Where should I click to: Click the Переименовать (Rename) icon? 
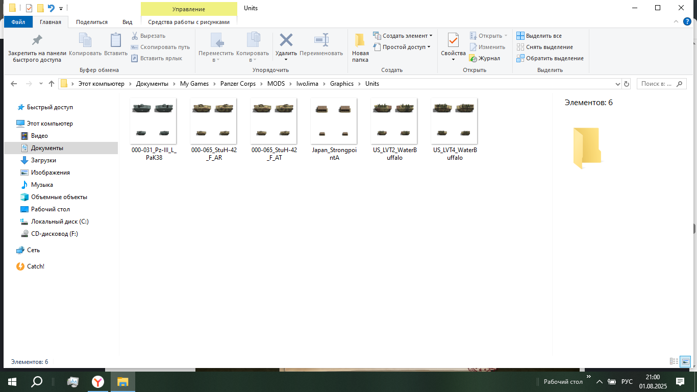pyautogui.click(x=321, y=44)
